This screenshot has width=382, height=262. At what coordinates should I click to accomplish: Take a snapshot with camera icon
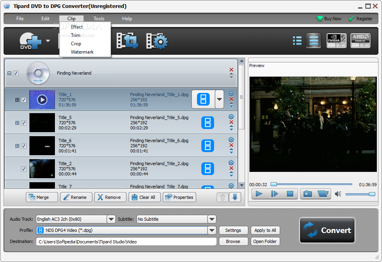click(x=308, y=194)
